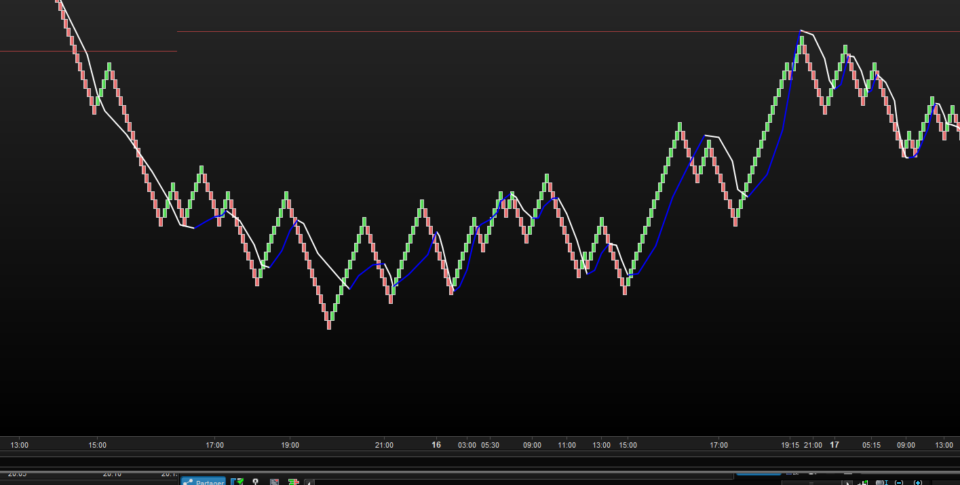Click the 19:15 label on the time axis
Viewport: 960px width, 485px height.
[x=790, y=445]
